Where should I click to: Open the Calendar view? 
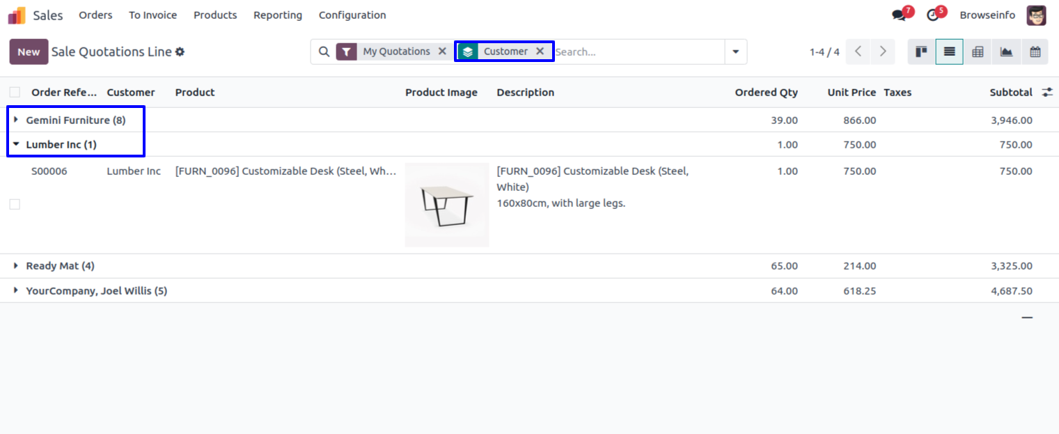tap(1035, 52)
